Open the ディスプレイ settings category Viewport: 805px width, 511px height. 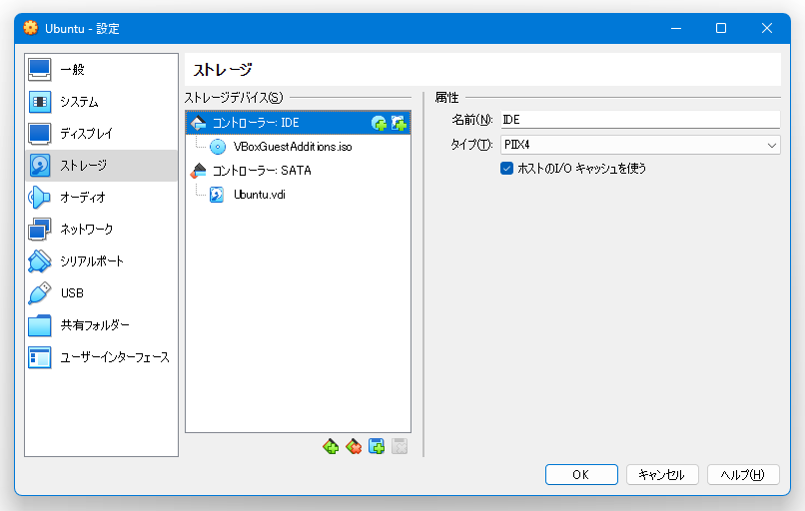coord(101,134)
